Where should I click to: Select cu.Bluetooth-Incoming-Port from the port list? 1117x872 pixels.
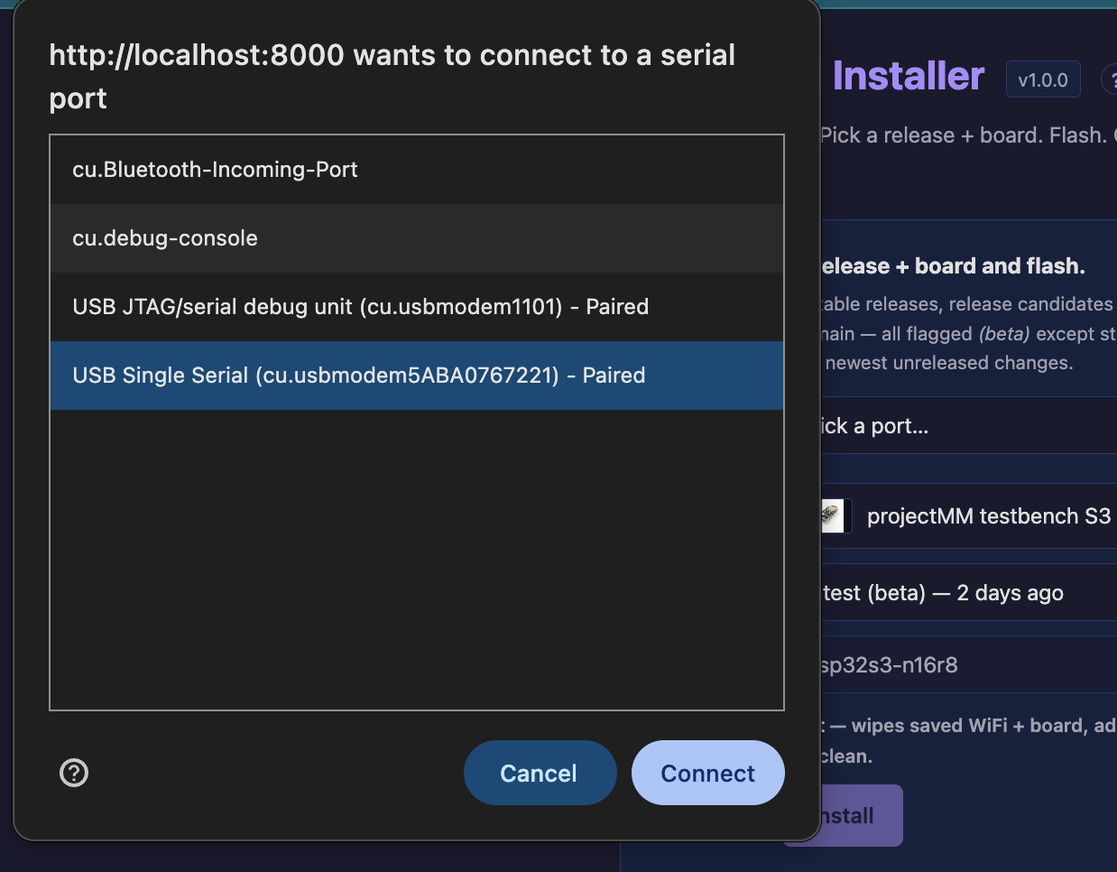click(417, 170)
